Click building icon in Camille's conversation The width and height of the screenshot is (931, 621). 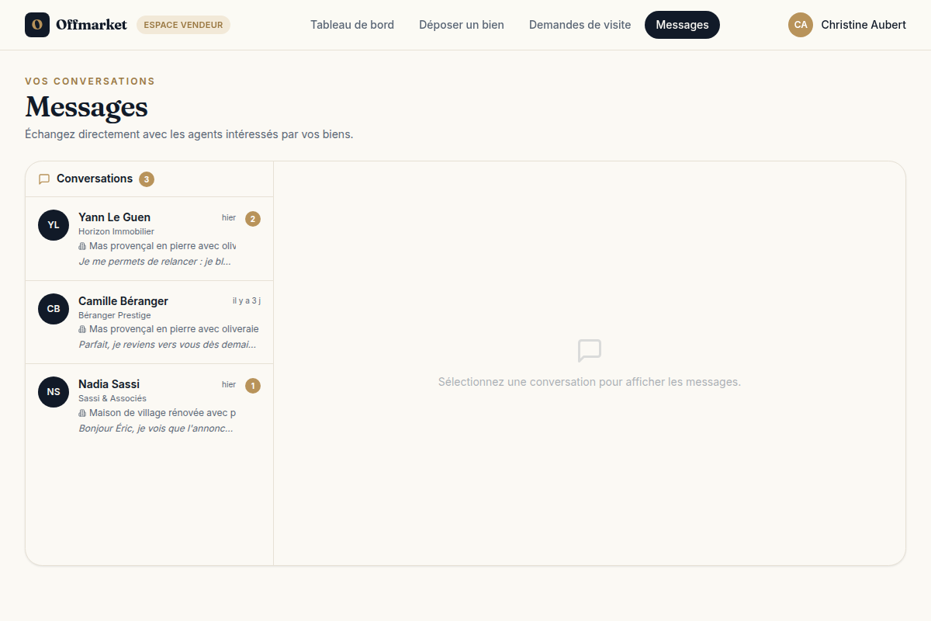(82, 329)
